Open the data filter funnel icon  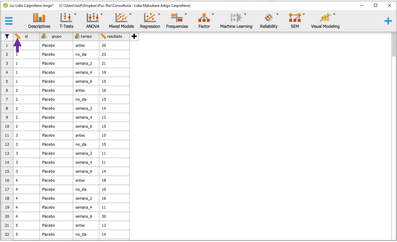click(x=7, y=36)
